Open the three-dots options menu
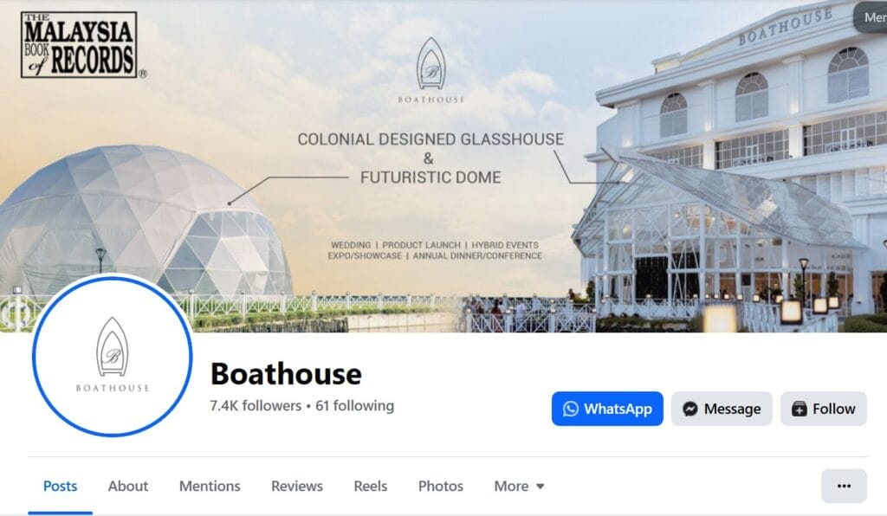Screen dimensions: 887x516 click(x=844, y=486)
